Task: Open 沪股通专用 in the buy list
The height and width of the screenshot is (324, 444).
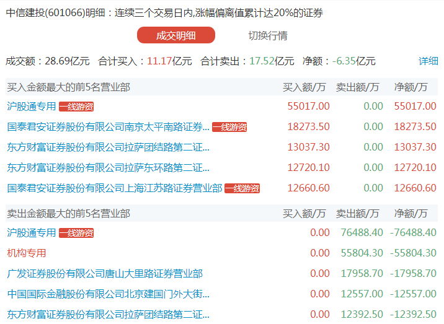Action: 32,107
